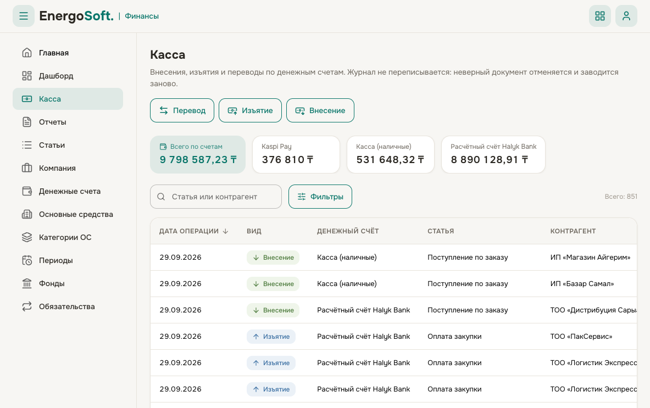
Task: Click the building icon beside Основные средства
Action: (x=27, y=214)
